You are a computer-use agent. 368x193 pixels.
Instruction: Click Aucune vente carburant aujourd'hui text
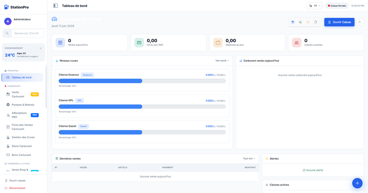point(300,75)
